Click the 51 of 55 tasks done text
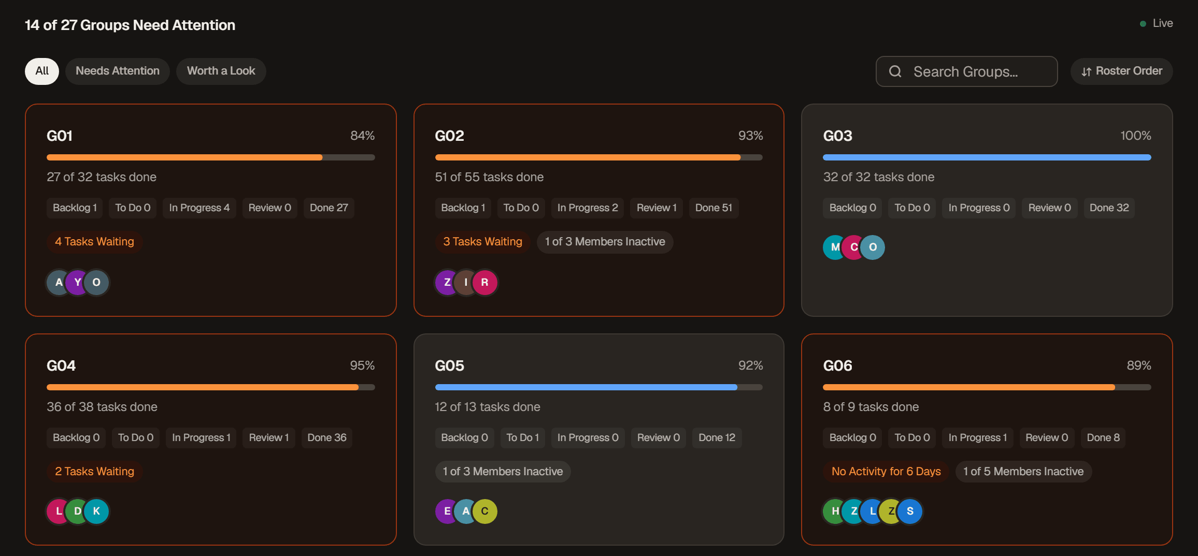 click(489, 177)
